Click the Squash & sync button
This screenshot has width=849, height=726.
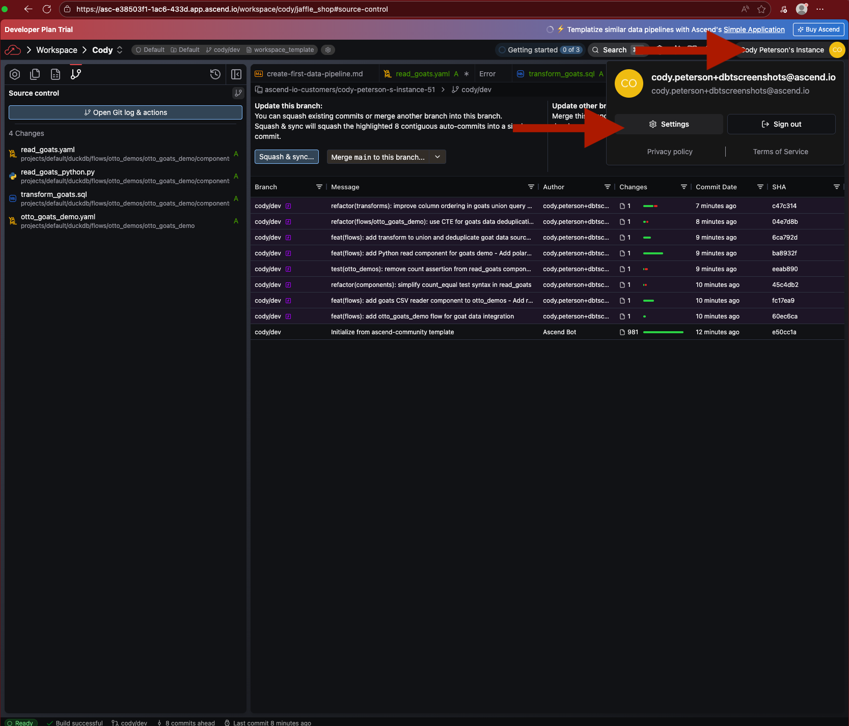click(x=287, y=157)
